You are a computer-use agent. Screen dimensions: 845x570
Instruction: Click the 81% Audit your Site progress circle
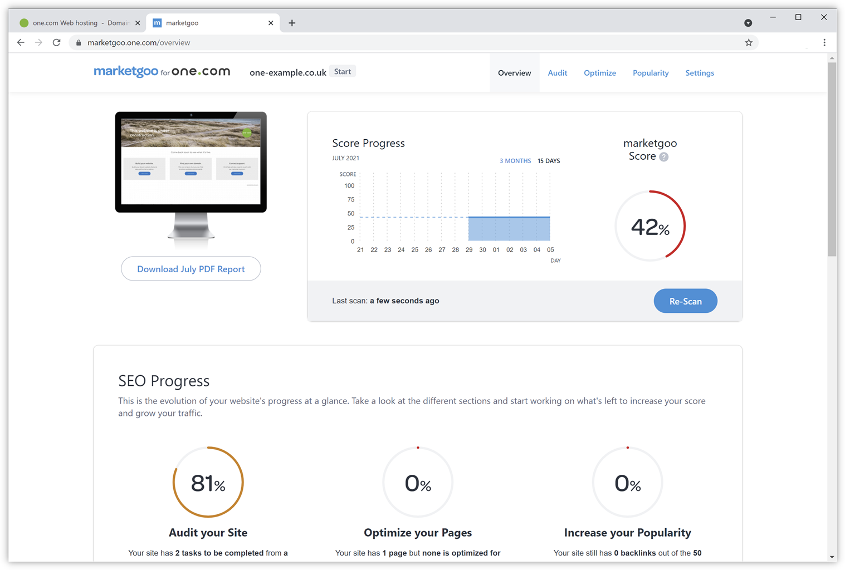(x=208, y=482)
